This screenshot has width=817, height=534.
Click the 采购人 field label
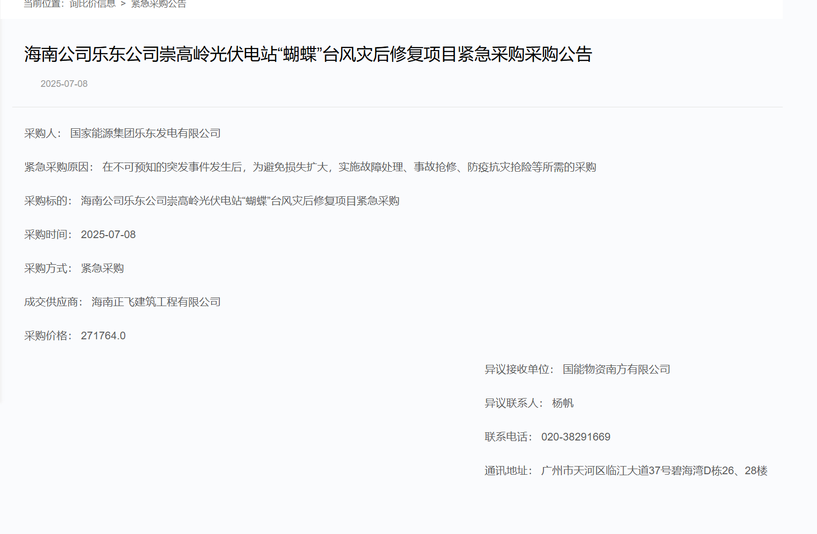click(42, 133)
